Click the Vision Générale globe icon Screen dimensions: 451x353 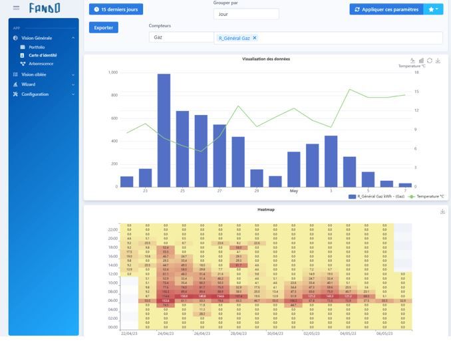[x=15, y=38]
